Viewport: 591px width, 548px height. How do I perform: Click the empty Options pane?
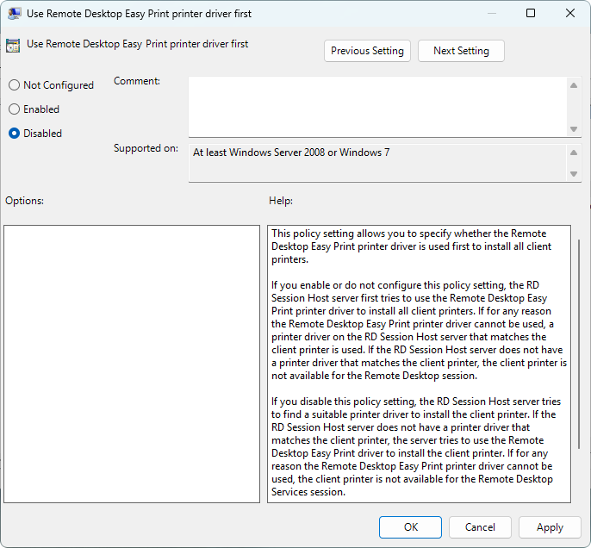pos(132,364)
